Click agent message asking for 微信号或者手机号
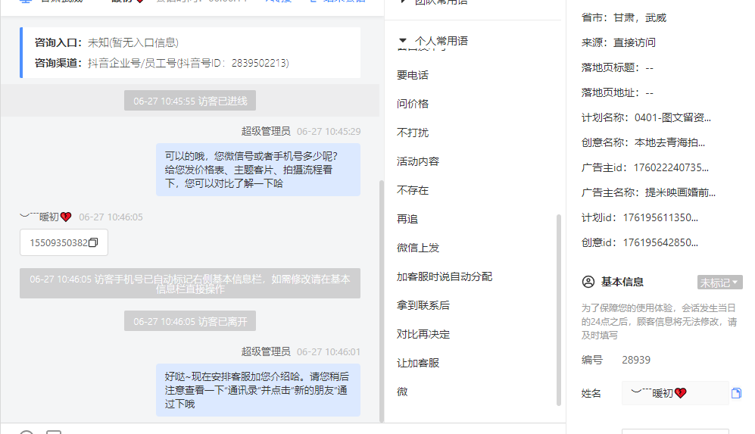This screenshot has height=434, width=755. 258,170
